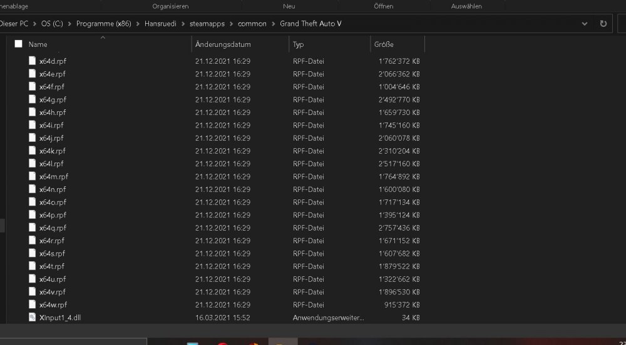Select the file name x64d.rpf
Viewport: 626px width, 345px height.
click(x=53, y=61)
